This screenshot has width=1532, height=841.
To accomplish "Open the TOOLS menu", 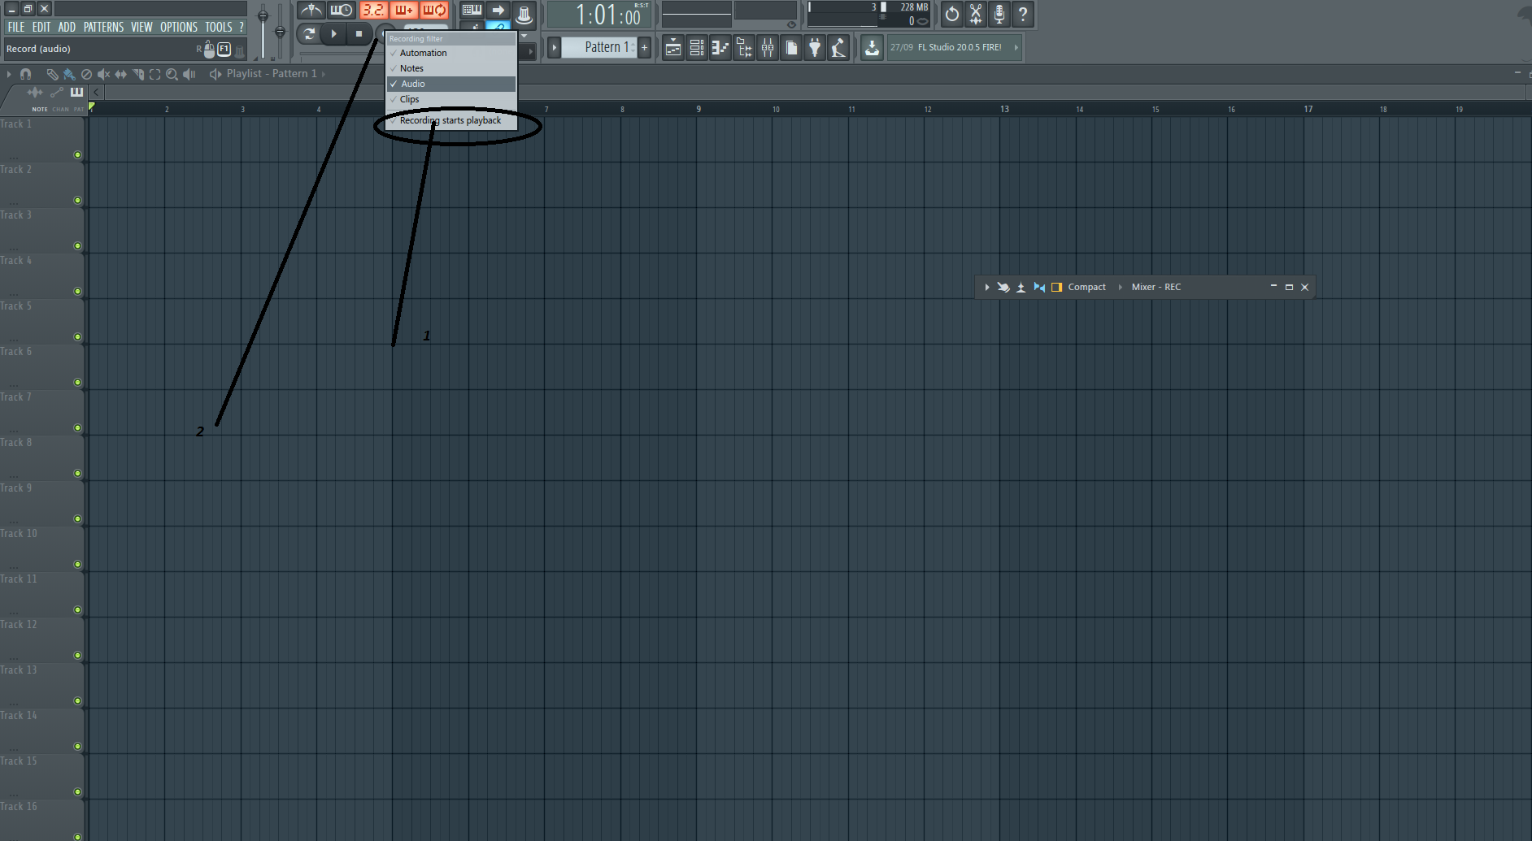I will [219, 27].
